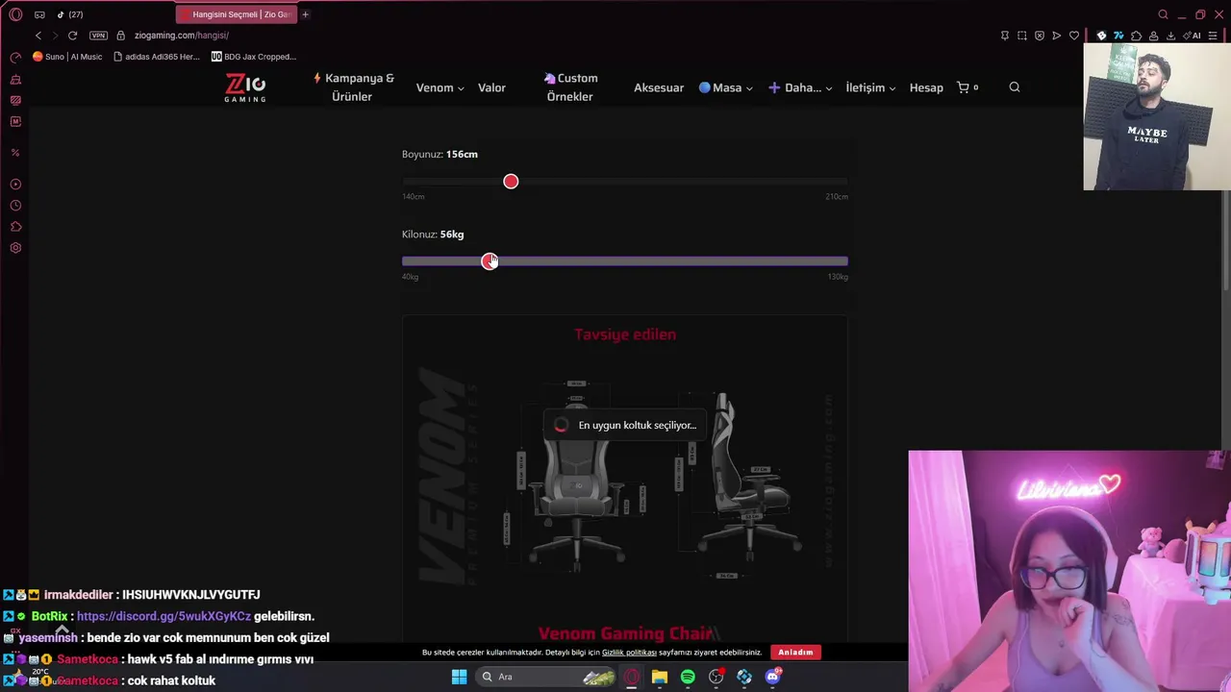Image resolution: width=1231 pixels, height=692 pixels.
Task: Open the sidebar history clock icon
Action: coord(15,206)
